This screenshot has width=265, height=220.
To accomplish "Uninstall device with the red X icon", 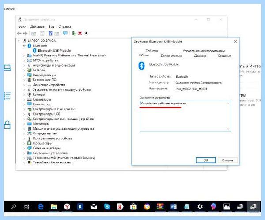I will (x=80, y=33).
